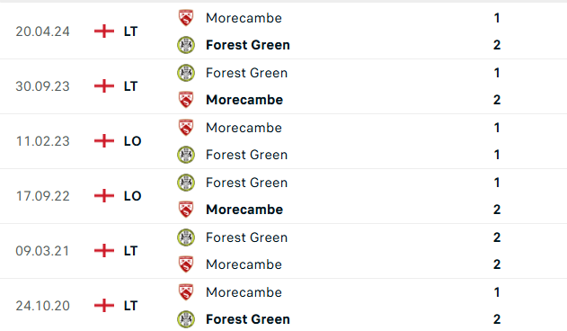The image size is (567, 331).
Task: Click Morecambe crest in 11.02.23 match
Action: pos(186,128)
